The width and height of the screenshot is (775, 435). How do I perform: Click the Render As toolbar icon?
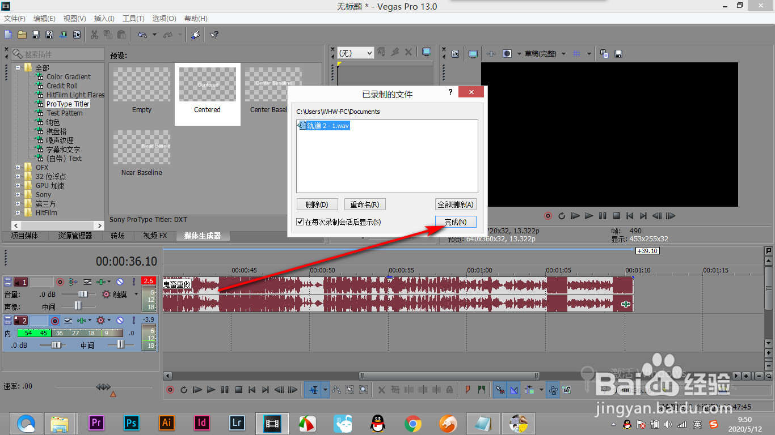point(63,35)
